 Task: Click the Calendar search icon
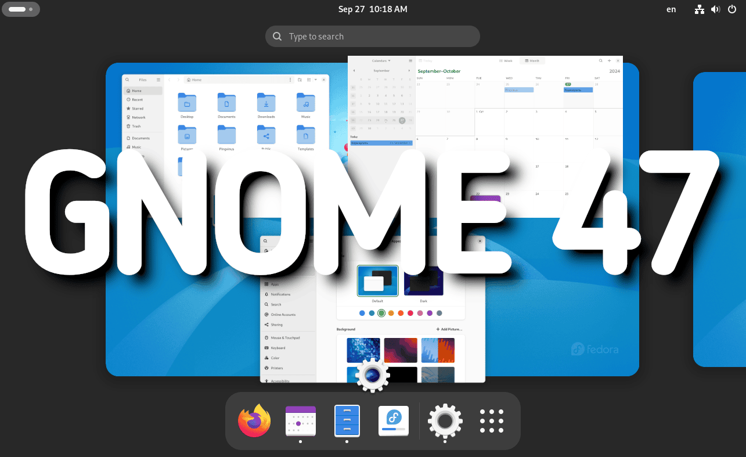pyautogui.click(x=601, y=60)
